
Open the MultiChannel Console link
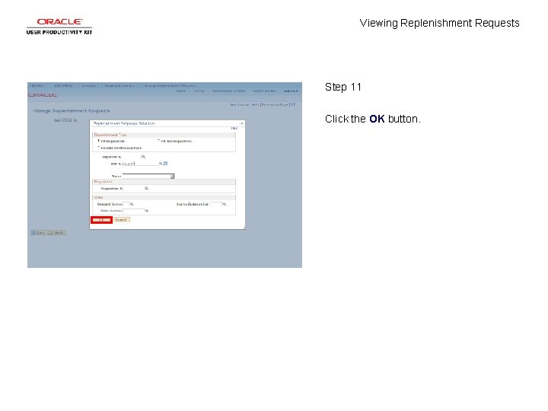pos(229,91)
